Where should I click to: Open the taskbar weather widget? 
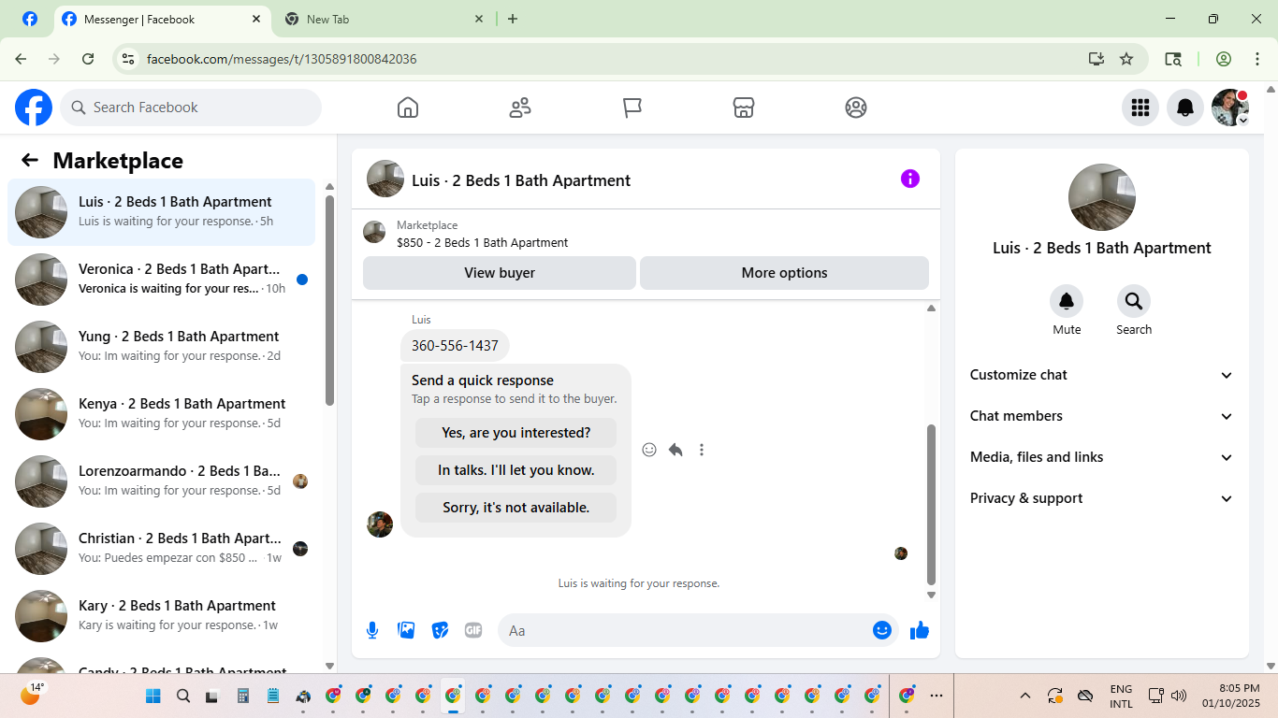pyautogui.click(x=32, y=694)
